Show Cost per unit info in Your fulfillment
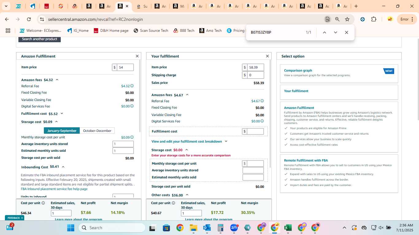 pos(173,203)
